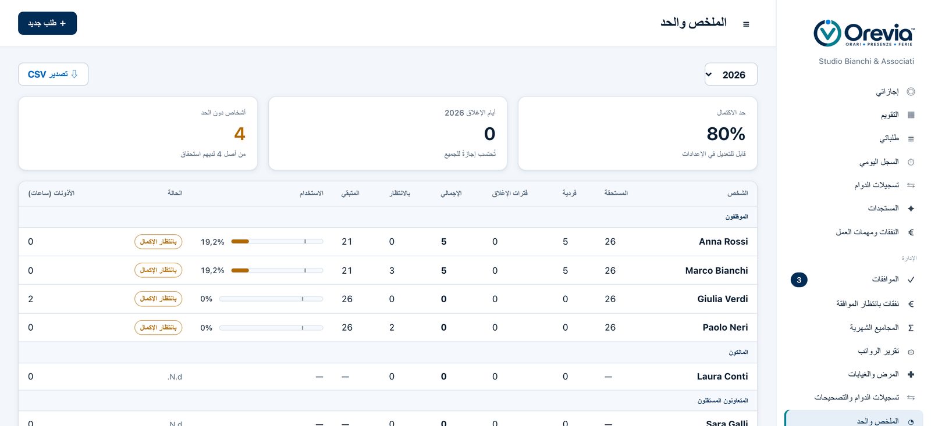The image size is (931, 426).
Task: Click Anna Rossi's usage progress bar
Action: coord(277,241)
